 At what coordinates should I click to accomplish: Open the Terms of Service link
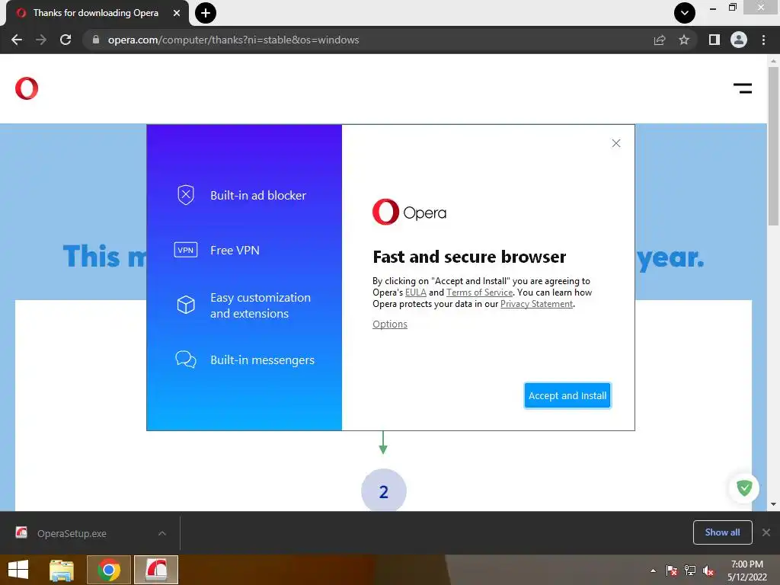tap(479, 292)
